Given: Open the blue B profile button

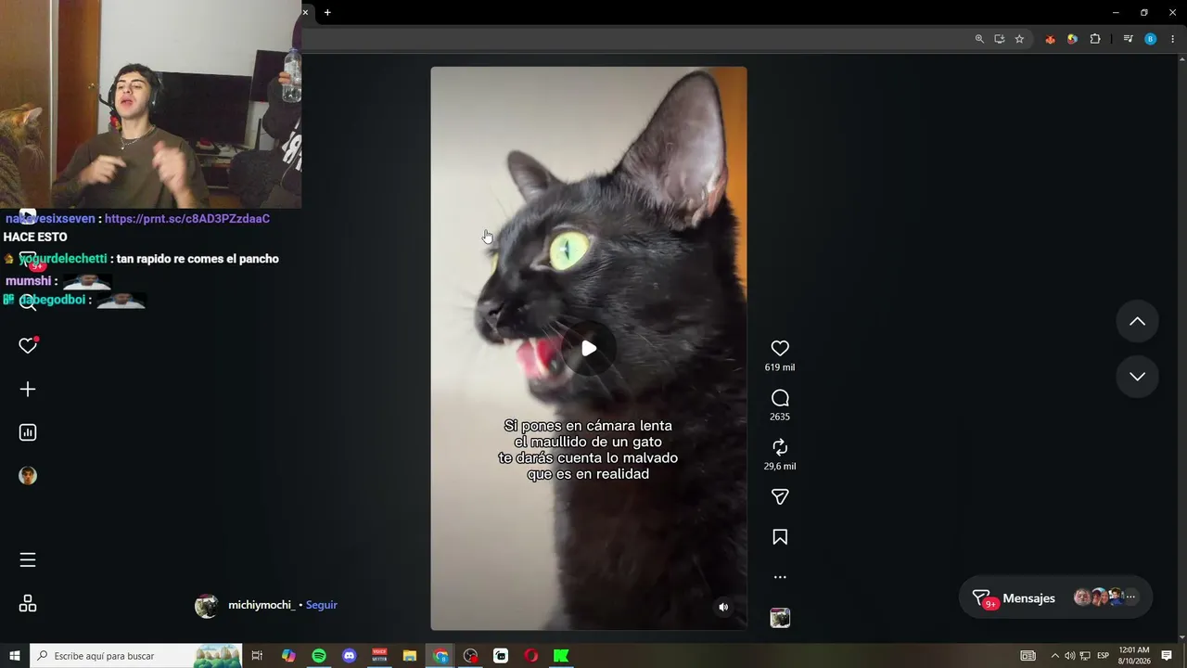Looking at the screenshot, I should (1151, 39).
